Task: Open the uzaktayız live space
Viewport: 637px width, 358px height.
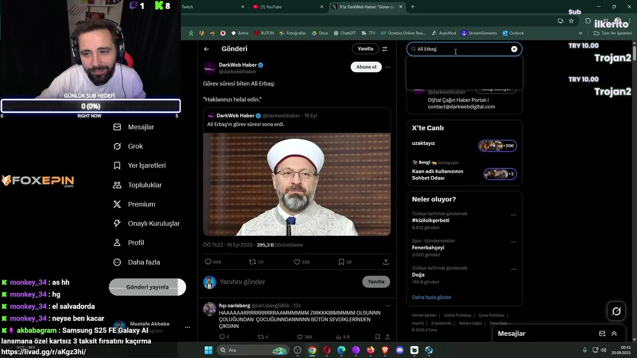Action: (x=424, y=143)
